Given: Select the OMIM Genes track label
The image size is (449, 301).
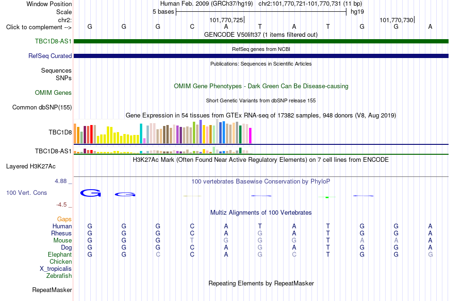Looking at the screenshot, I should pos(53,92).
